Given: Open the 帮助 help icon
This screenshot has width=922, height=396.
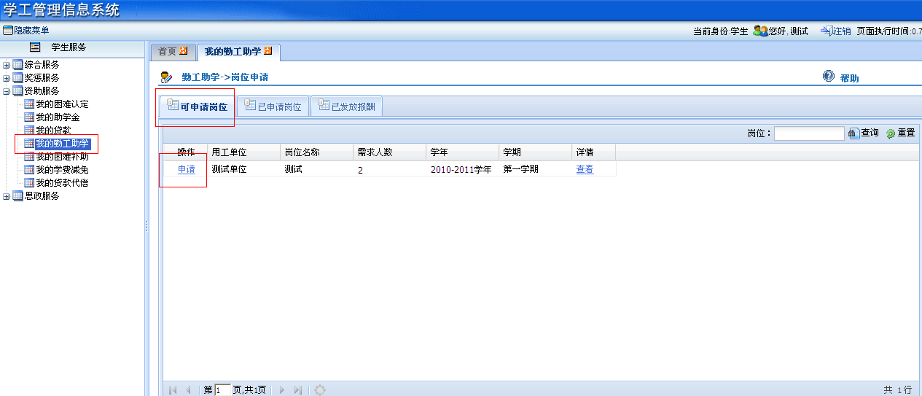Looking at the screenshot, I should click(828, 77).
